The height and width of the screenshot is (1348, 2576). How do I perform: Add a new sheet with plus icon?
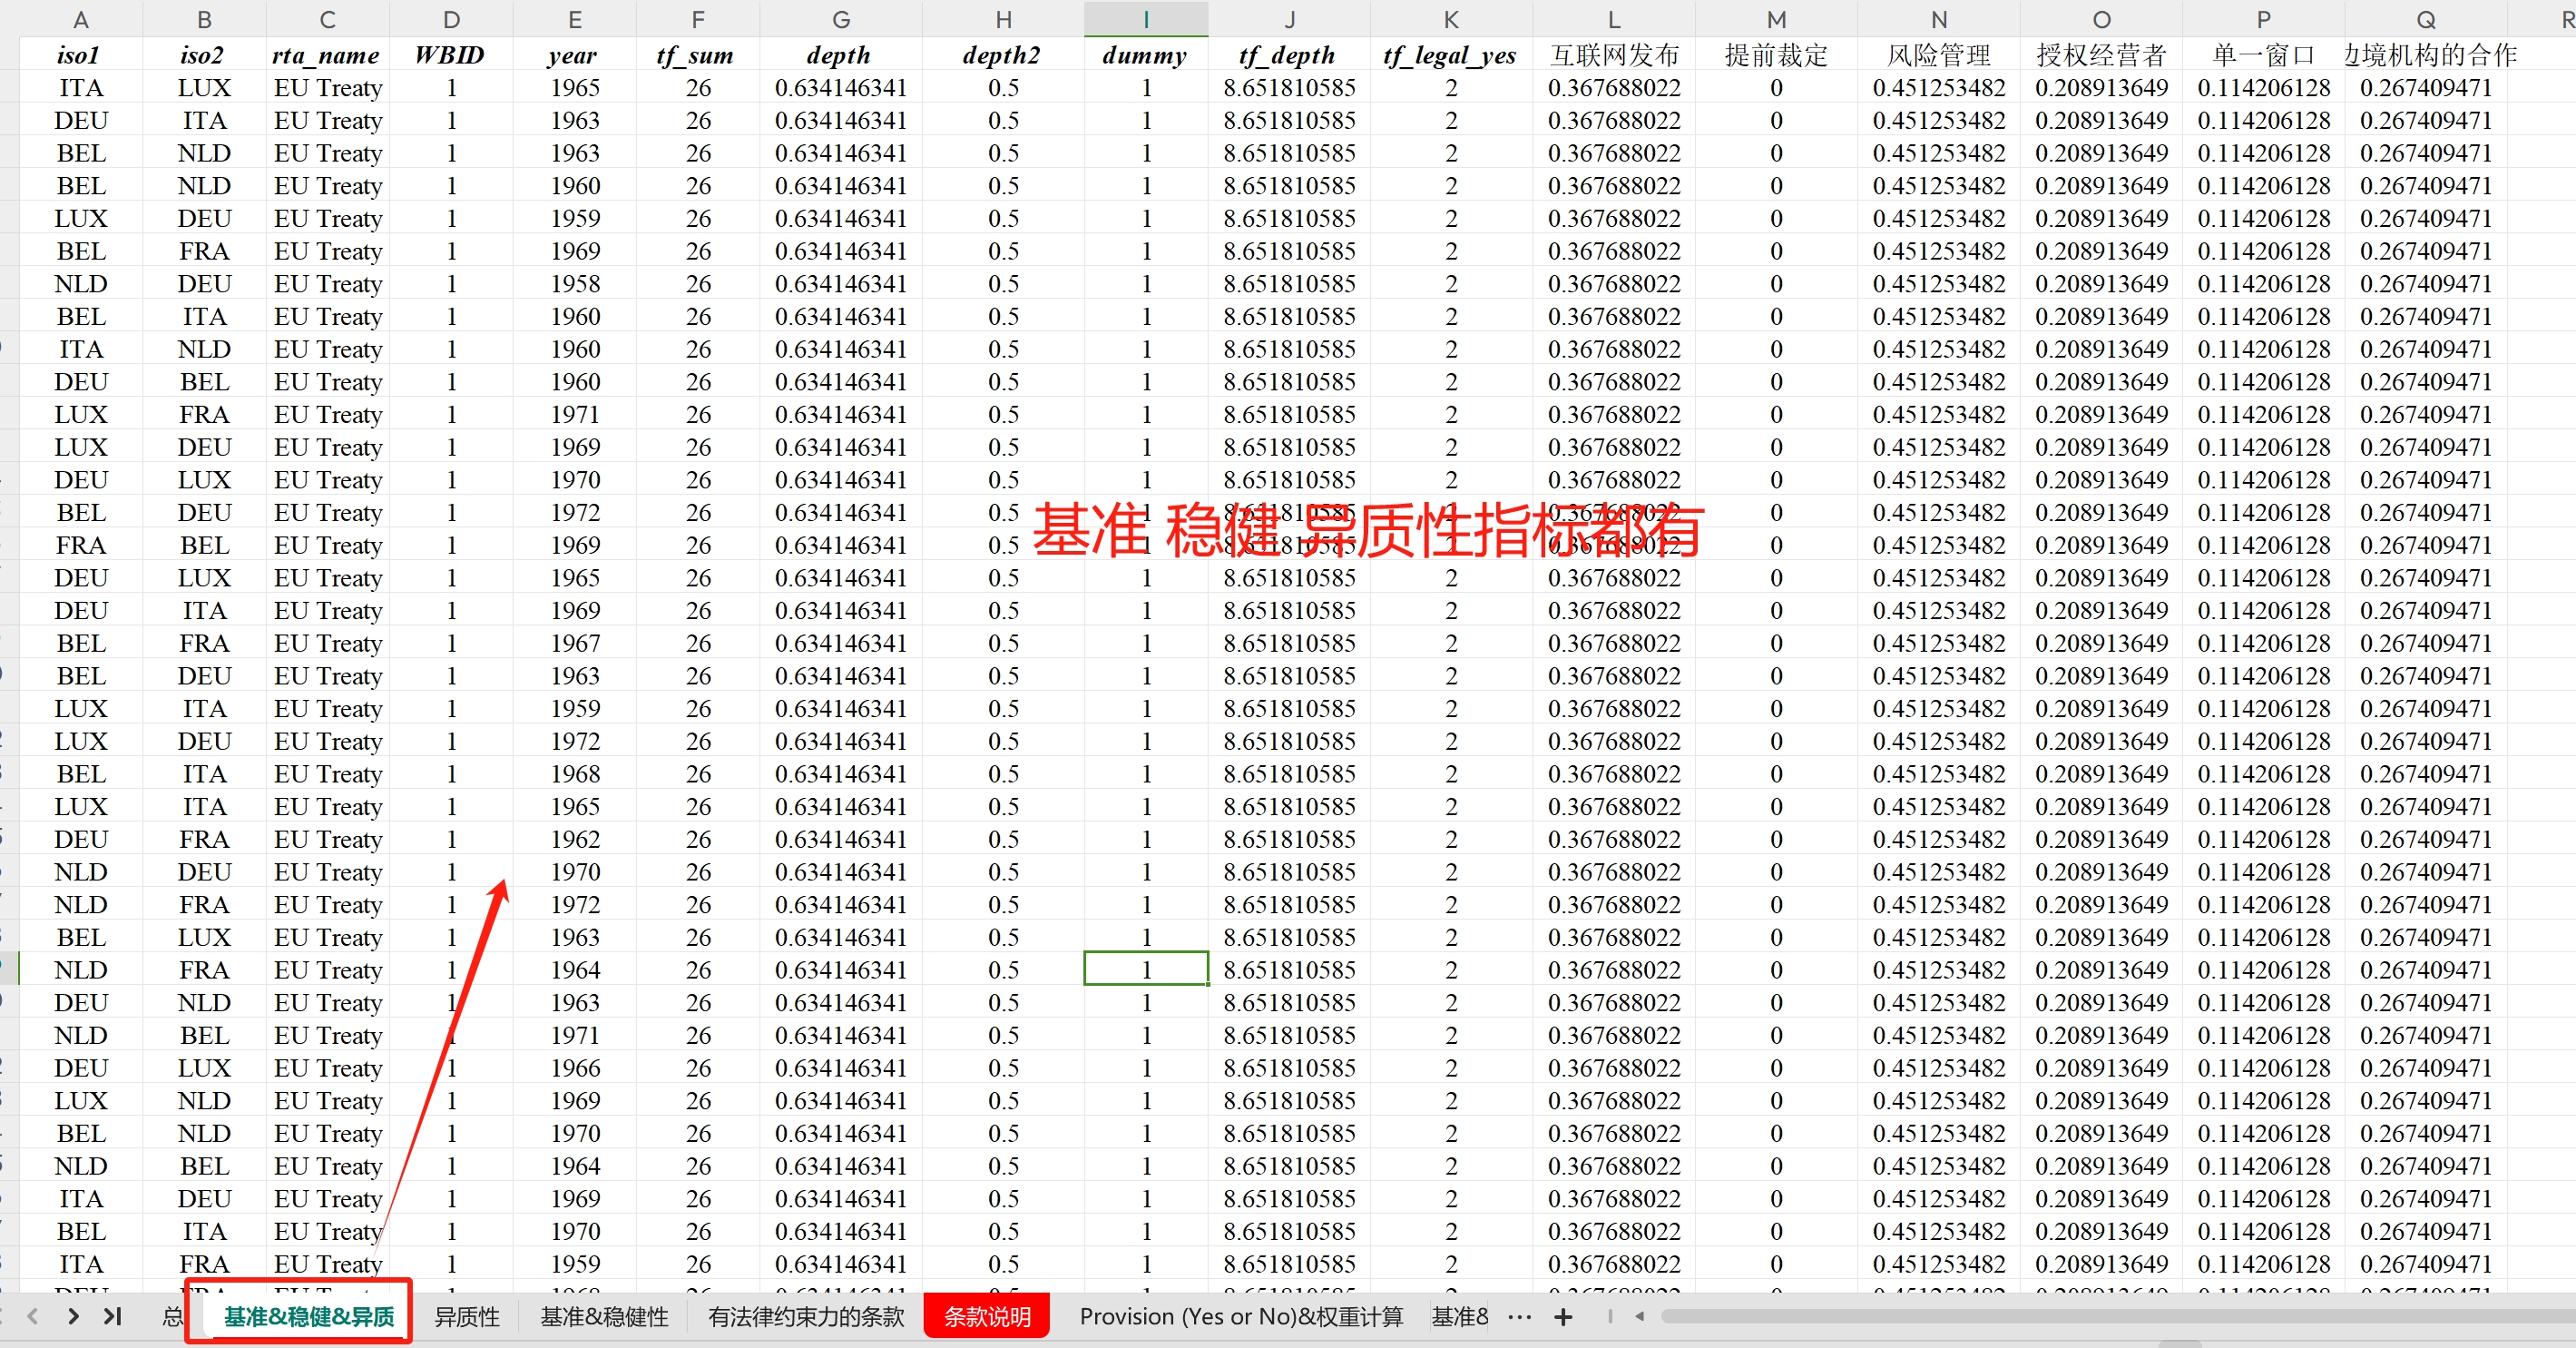(x=1563, y=1317)
